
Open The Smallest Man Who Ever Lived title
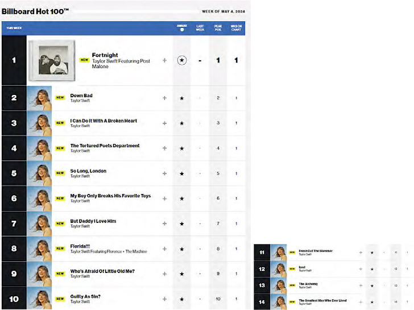click(x=322, y=300)
